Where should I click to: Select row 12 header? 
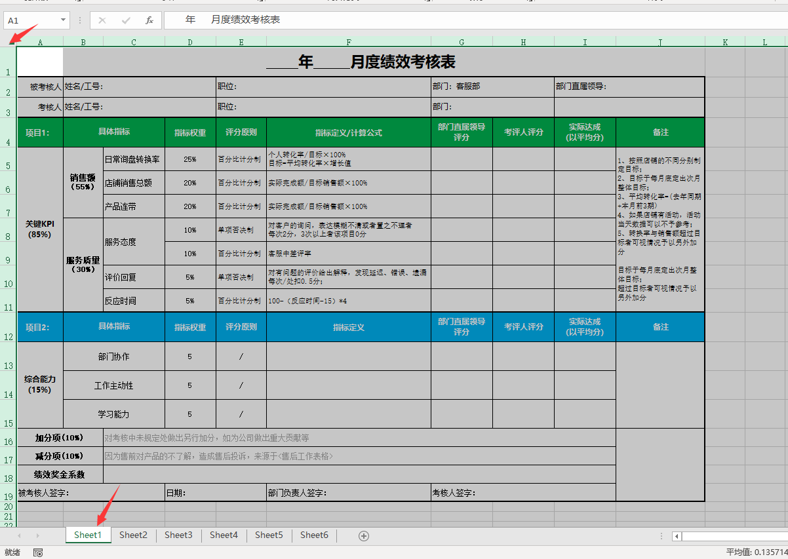tap(9, 327)
